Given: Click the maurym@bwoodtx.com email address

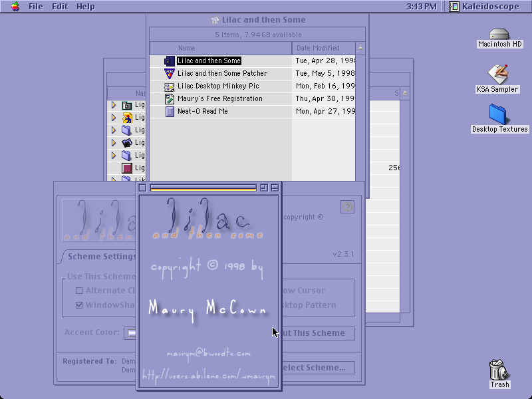Looking at the screenshot, I should coord(209,354).
